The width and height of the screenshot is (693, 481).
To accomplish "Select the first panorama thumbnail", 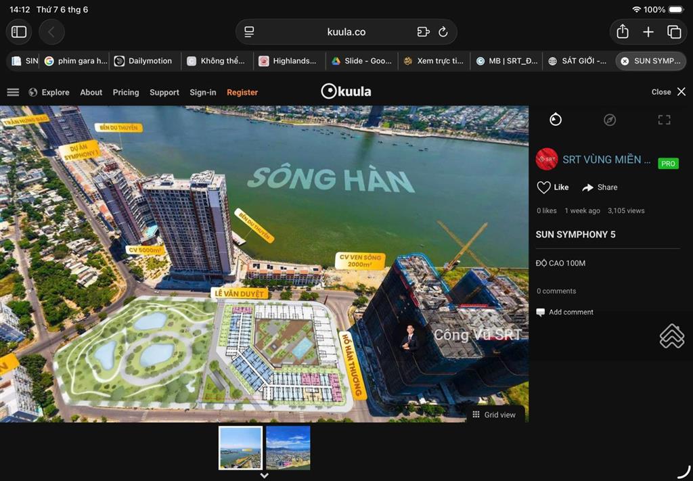I will pyautogui.click(x=240, y=447).
